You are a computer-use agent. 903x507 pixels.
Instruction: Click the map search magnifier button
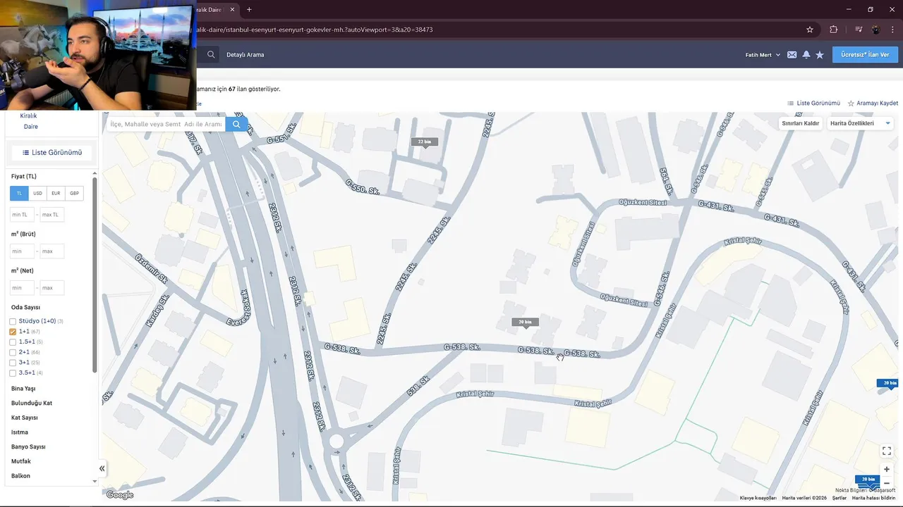pyautogui.click(x=236, y=124)
